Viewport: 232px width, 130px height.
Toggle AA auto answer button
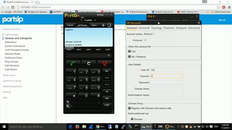point(107,91)
